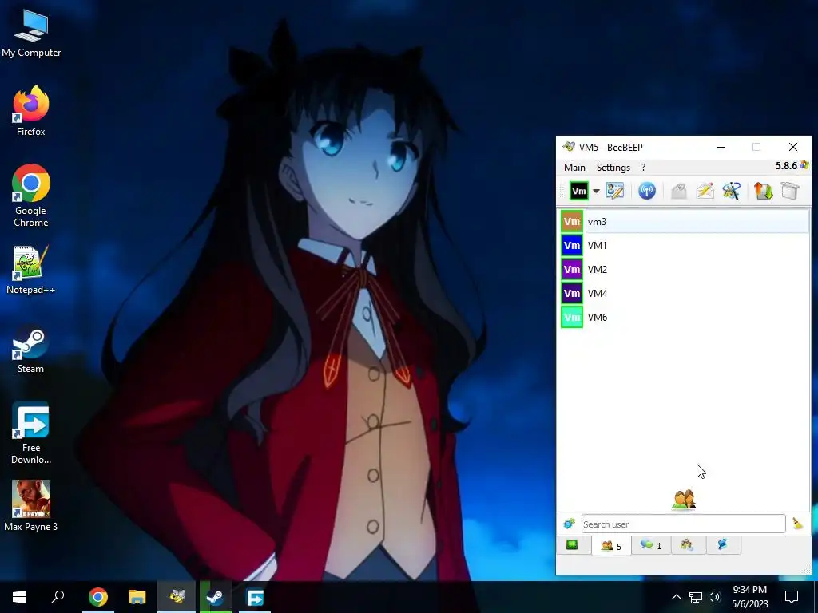Screen dimensions: 818x613
Task: Select user VM4 in the list
Action: [x=685, y=294]
